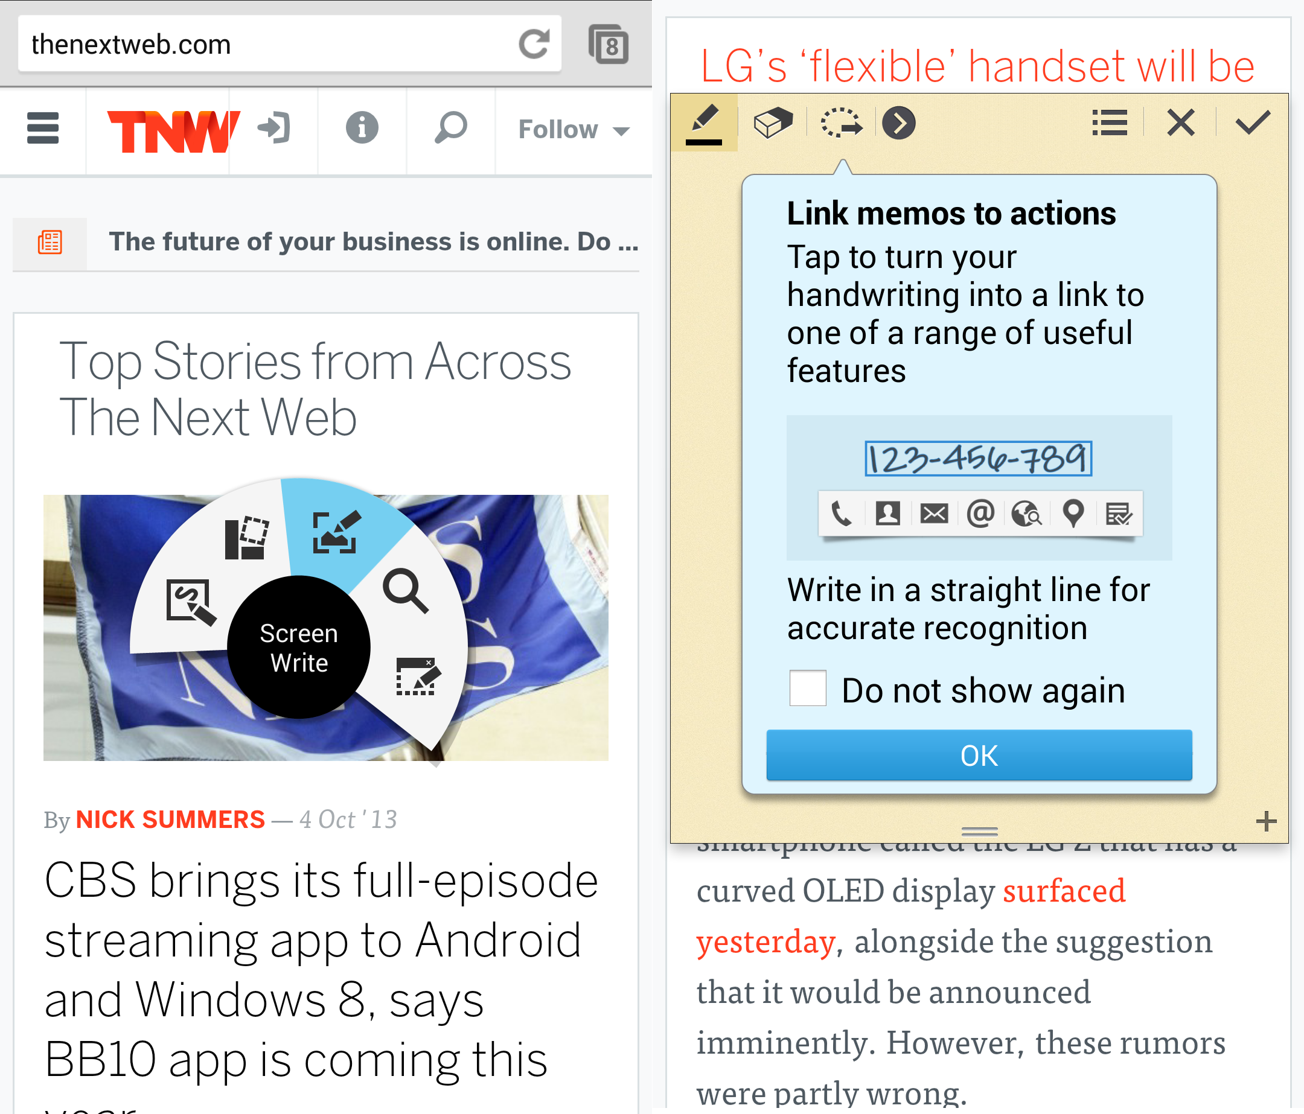Expand memo toolbar with the arrow button

point(899,122)
